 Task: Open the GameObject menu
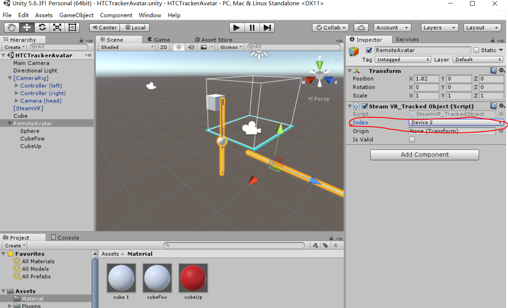[76, 15]
